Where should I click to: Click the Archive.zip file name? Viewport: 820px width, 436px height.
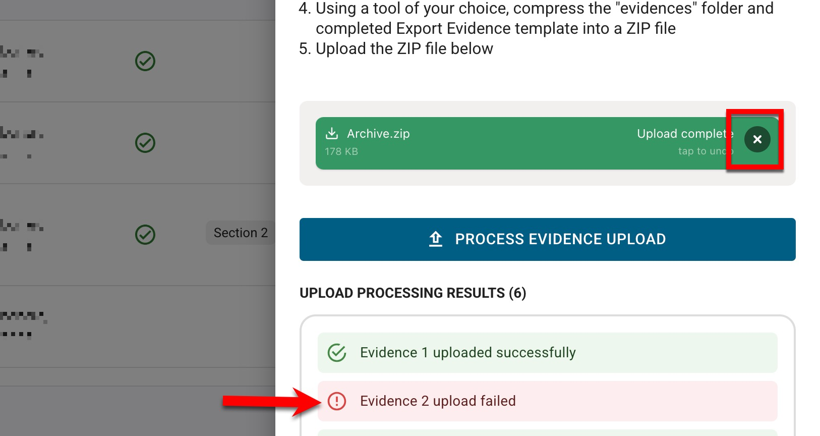point(378,134)
